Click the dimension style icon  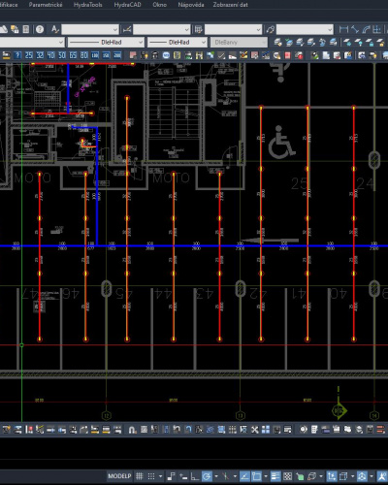pos(127,29)
